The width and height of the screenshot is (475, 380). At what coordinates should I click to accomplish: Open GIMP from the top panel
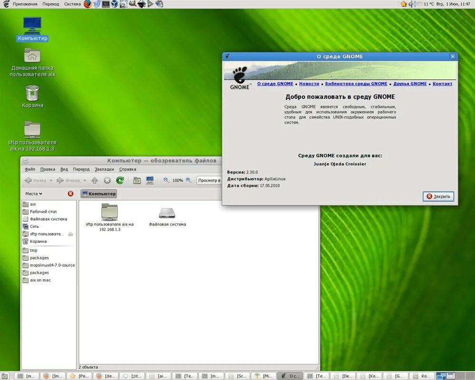point(133,4)
